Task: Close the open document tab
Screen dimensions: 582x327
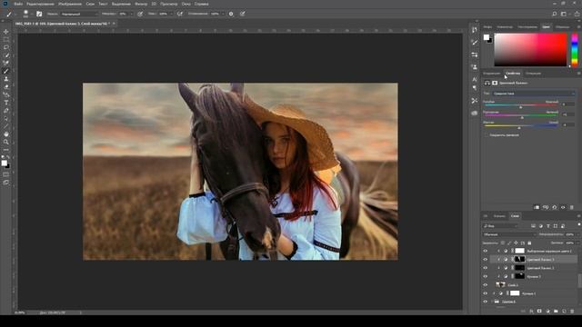Action: click(x=114, y=24)
